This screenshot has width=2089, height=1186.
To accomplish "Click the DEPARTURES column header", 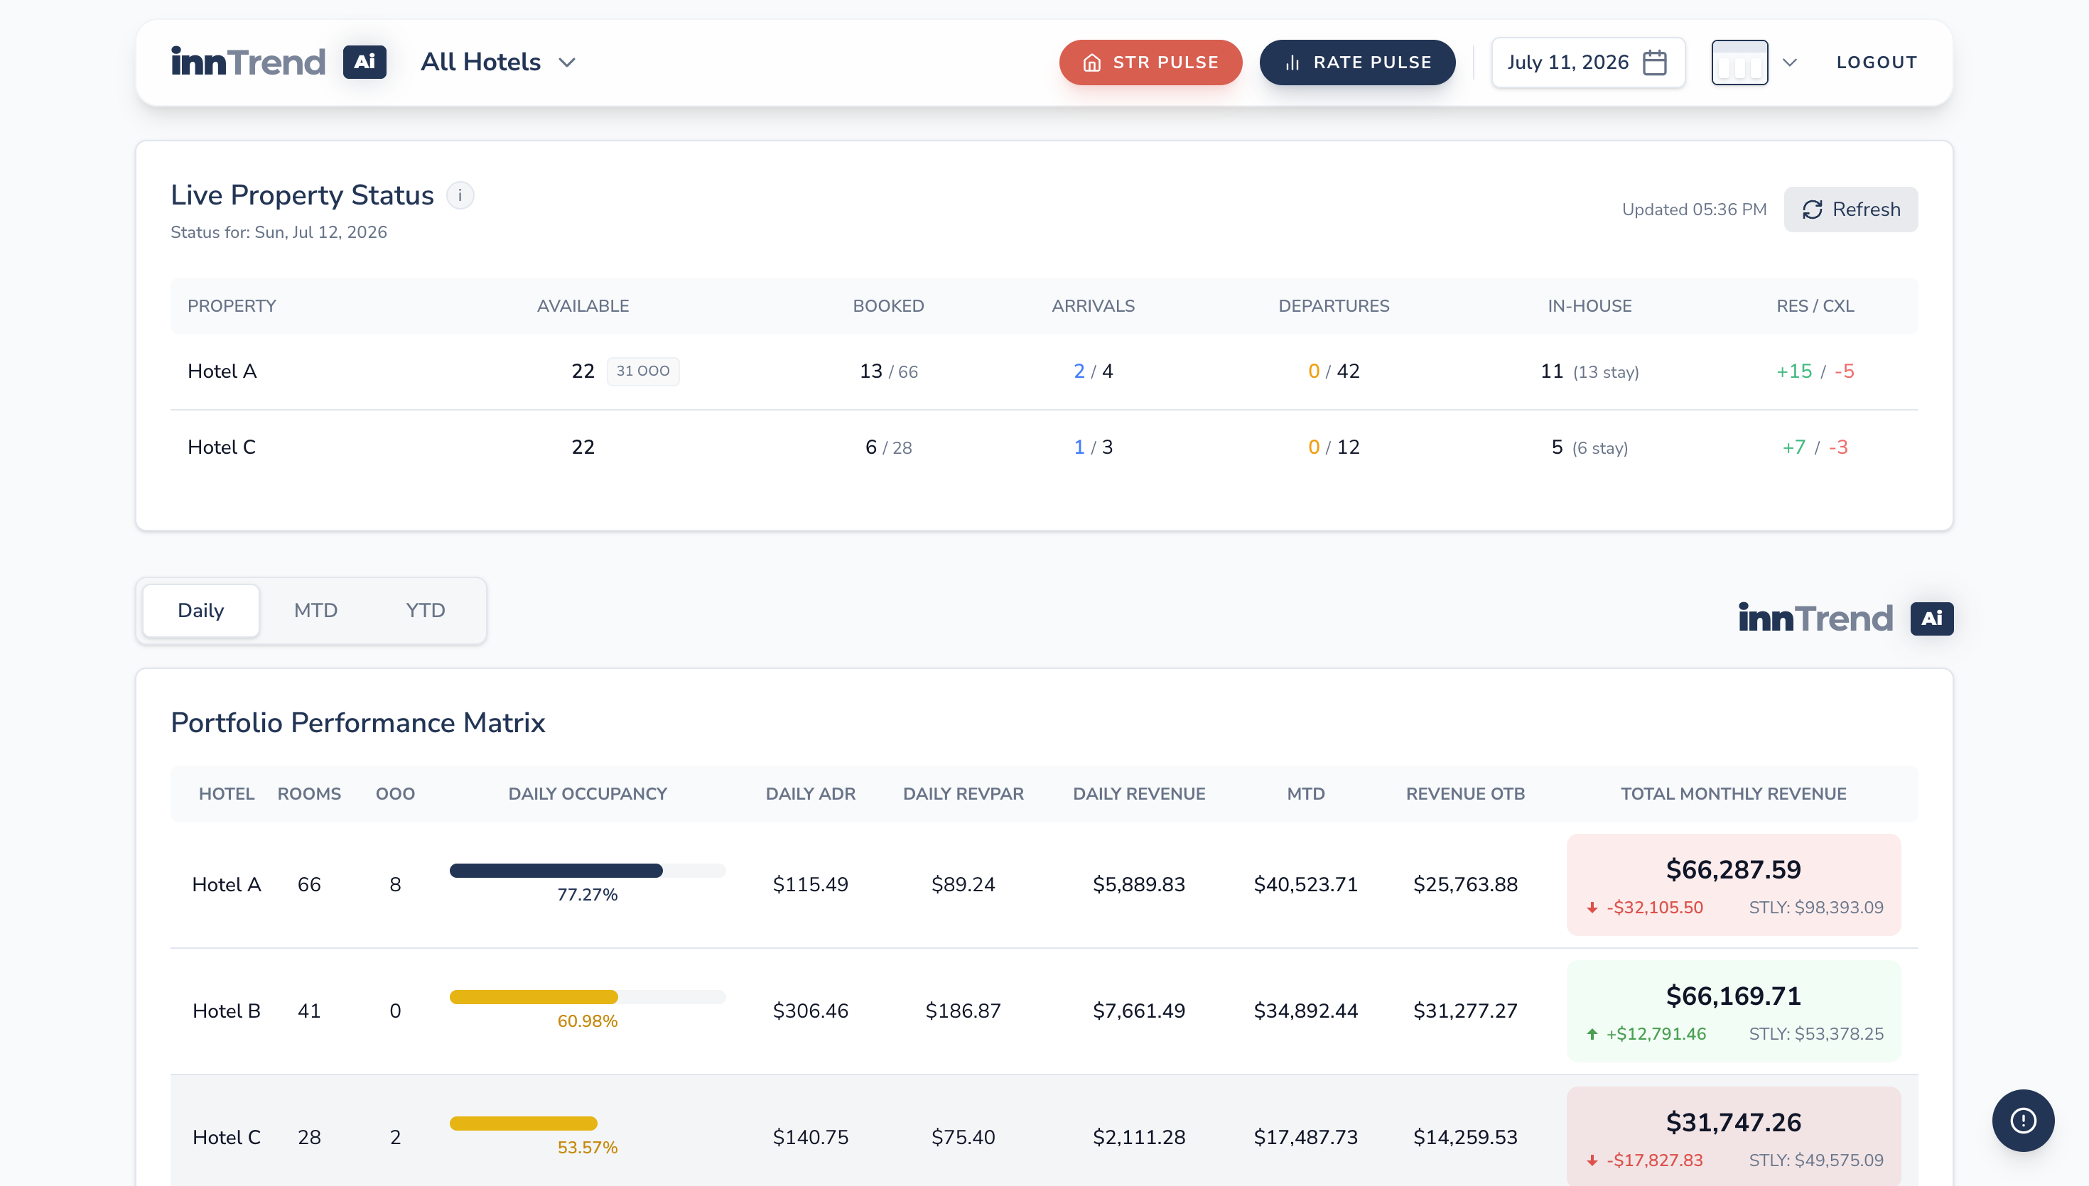I will [x=1334, y=305].
